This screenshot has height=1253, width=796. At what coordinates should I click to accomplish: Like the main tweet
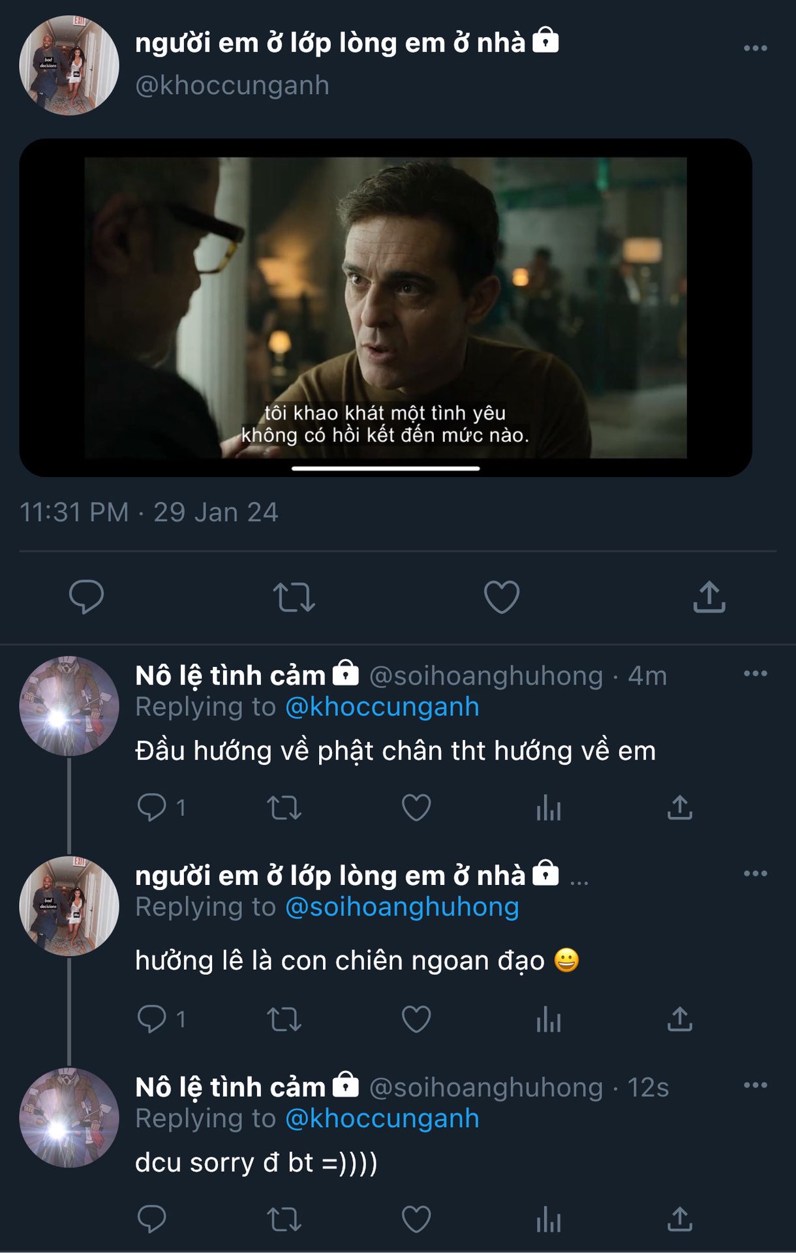pyautogui.click(x=501, y=596)
